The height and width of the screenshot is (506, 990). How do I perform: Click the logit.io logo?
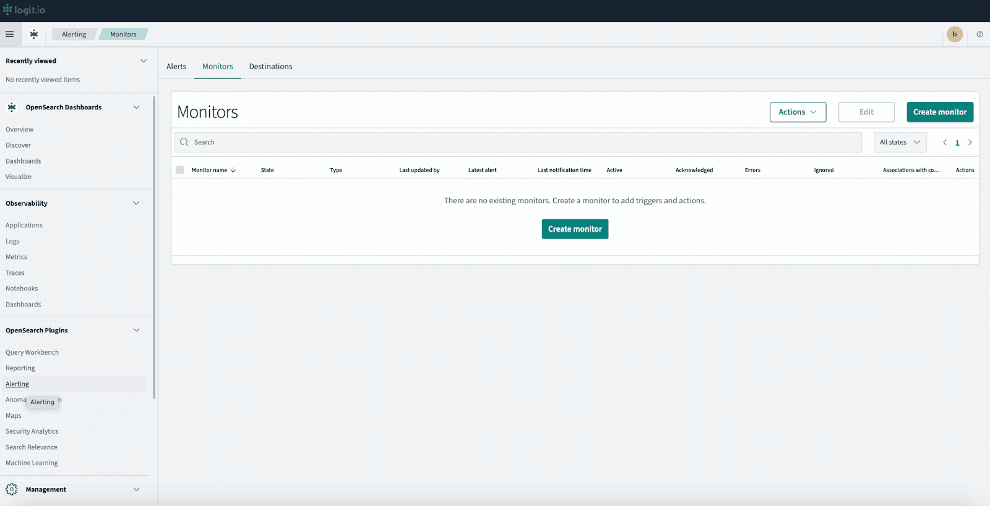[x=24, y=10]
